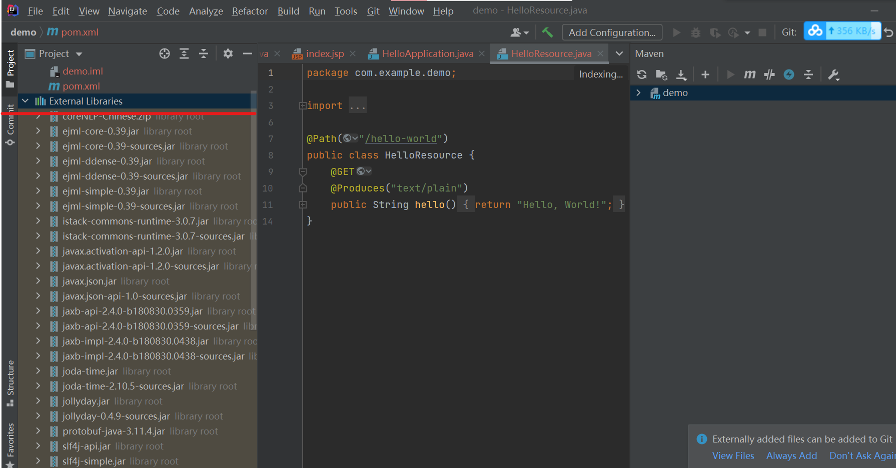This screenshot has width=896, height=468.
Task: Click Add Configuration button
Action: click(x=612, y=32)
